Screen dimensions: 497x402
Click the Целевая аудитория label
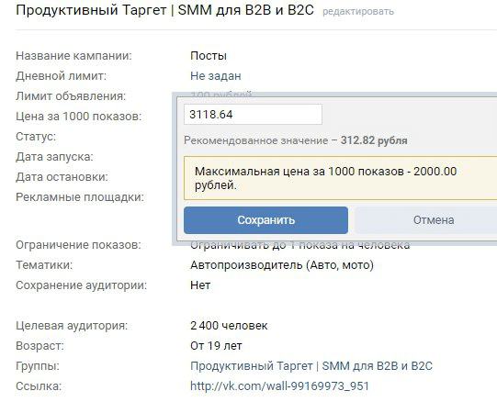pyautogui.click(x=72, y=326)
